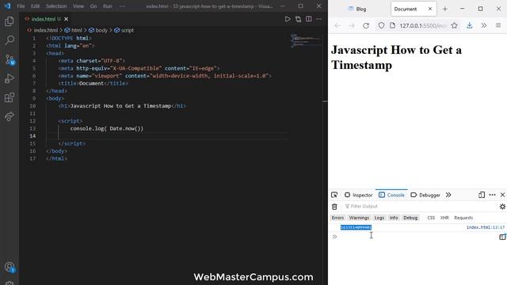Open the Explorer view in VS Code

[10, 21]
